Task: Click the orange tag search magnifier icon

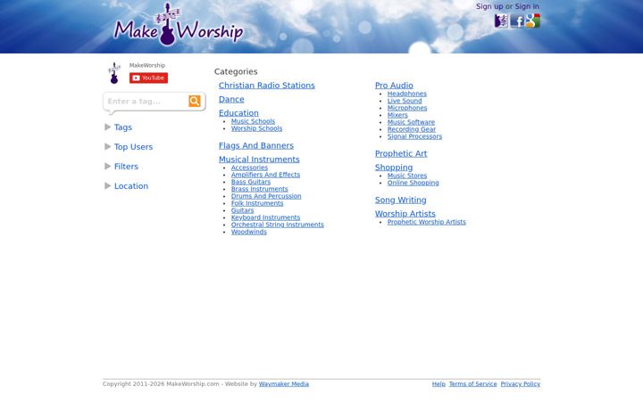Action: coord(195,101)
